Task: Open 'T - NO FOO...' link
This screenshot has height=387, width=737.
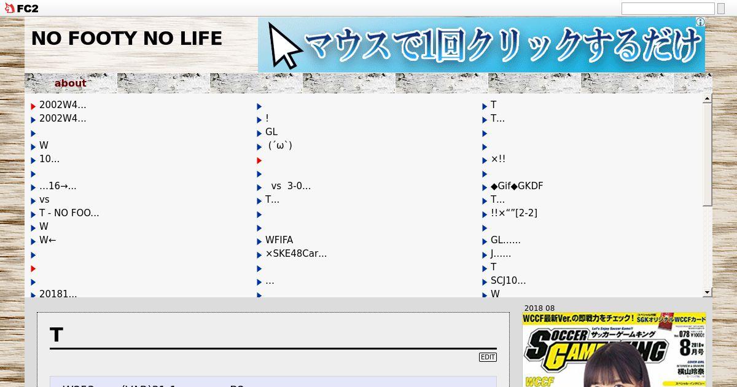Action: 69,213
